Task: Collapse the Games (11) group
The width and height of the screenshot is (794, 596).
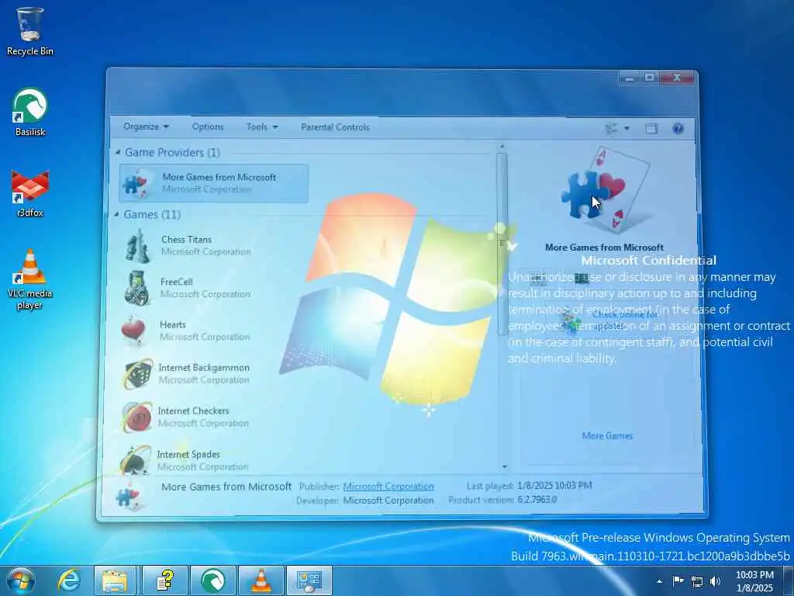Action: tap(116, 214)
